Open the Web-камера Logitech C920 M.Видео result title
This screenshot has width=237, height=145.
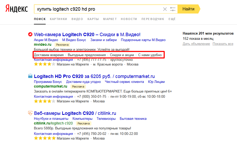[87, 35]
